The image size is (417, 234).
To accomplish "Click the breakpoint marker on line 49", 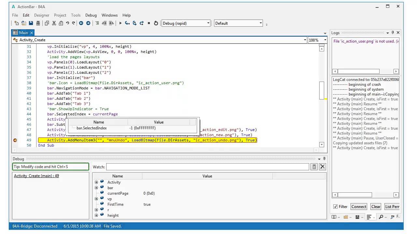I will point(15,140).
